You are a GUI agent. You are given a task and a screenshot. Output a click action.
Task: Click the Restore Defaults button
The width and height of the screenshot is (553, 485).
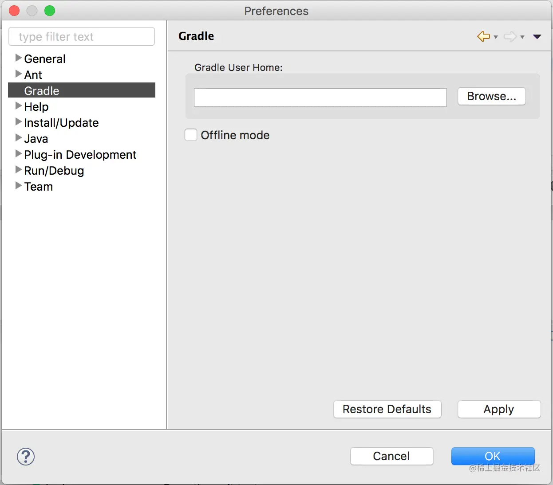coord(387,409)
